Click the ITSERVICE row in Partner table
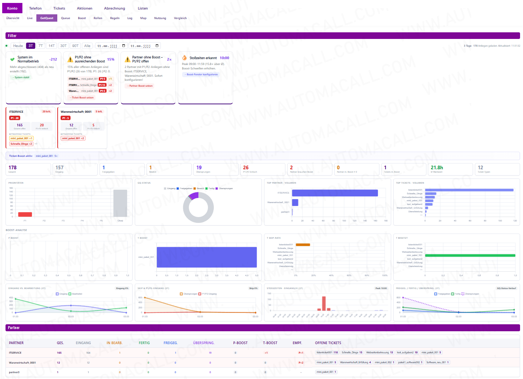Viewport: 523px width, 379px height. (x=15, y=353)
